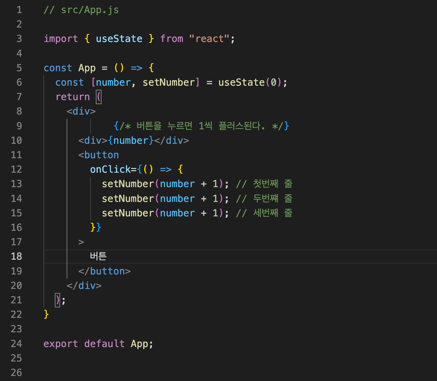
Task: Click the opening <div> tag on line 8
Action: 81,112
